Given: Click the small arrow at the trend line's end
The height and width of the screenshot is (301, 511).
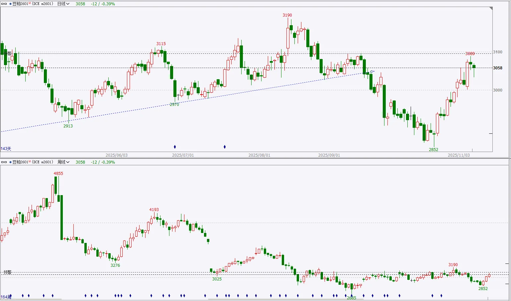Looking at the screenshot, I should 372,71.
